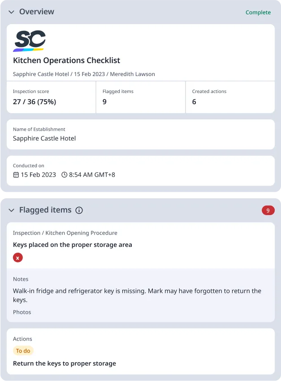Image resolution: width=281 pixels, height=381 pixels.
Task: Click the Inspection score showing 75%
Action: point(35,102)
